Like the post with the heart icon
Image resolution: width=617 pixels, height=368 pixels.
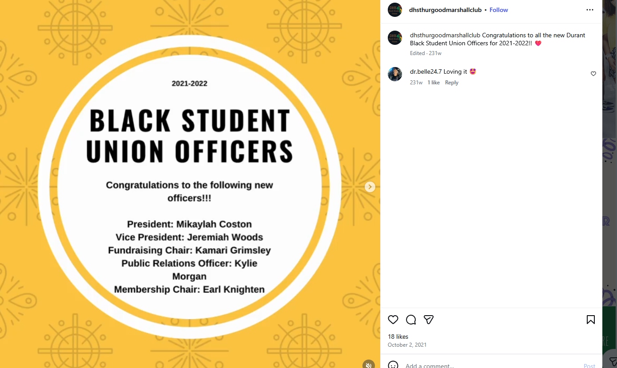coord(393,320)
